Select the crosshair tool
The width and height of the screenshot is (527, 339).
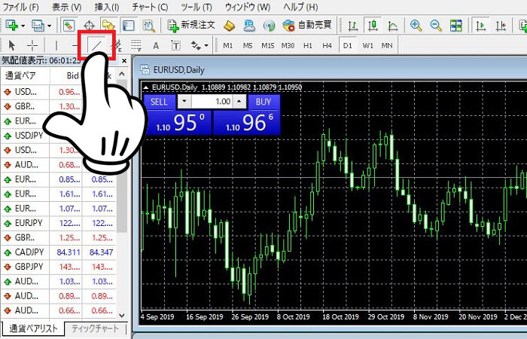[x=32, y=45]
